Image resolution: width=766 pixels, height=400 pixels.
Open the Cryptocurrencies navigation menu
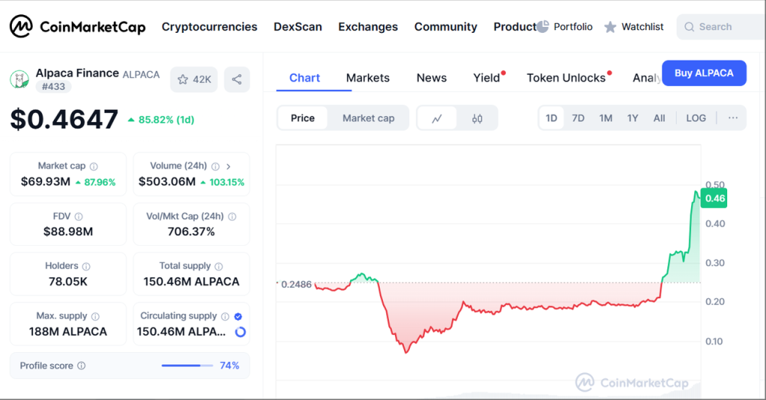click(209, 27)
